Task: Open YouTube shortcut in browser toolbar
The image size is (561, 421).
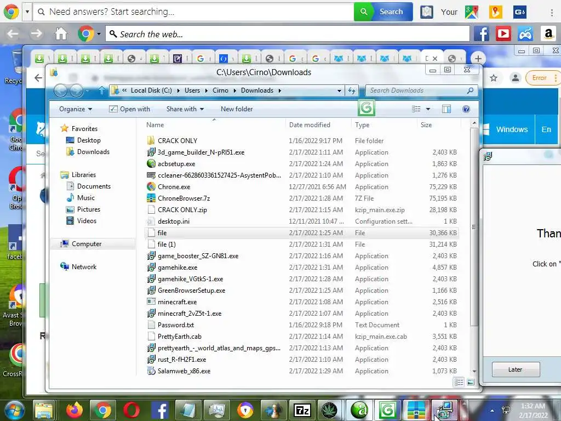Action: click(503, 34)
